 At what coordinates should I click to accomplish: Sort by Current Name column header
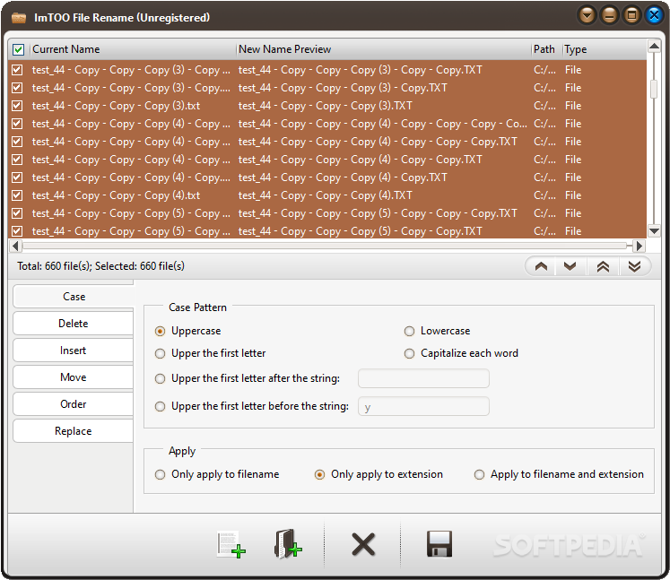pyautogui.click(x=134, y=49)
